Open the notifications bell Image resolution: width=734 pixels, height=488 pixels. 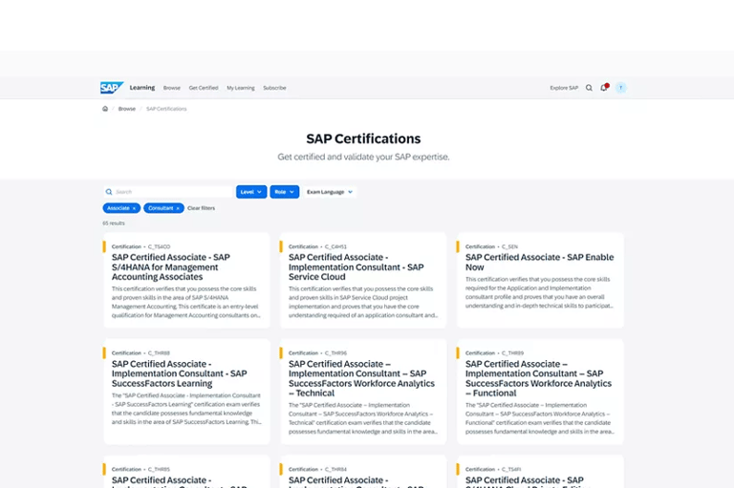604,88
